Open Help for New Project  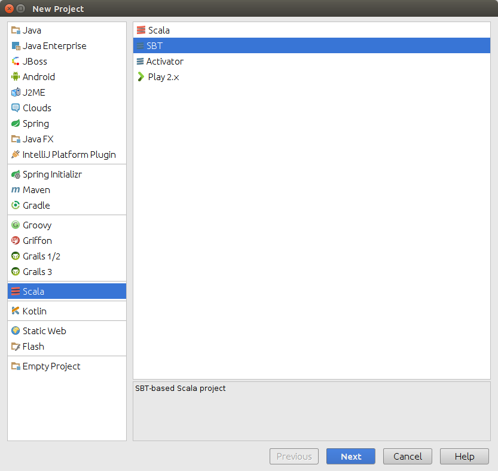coord(464,456)
